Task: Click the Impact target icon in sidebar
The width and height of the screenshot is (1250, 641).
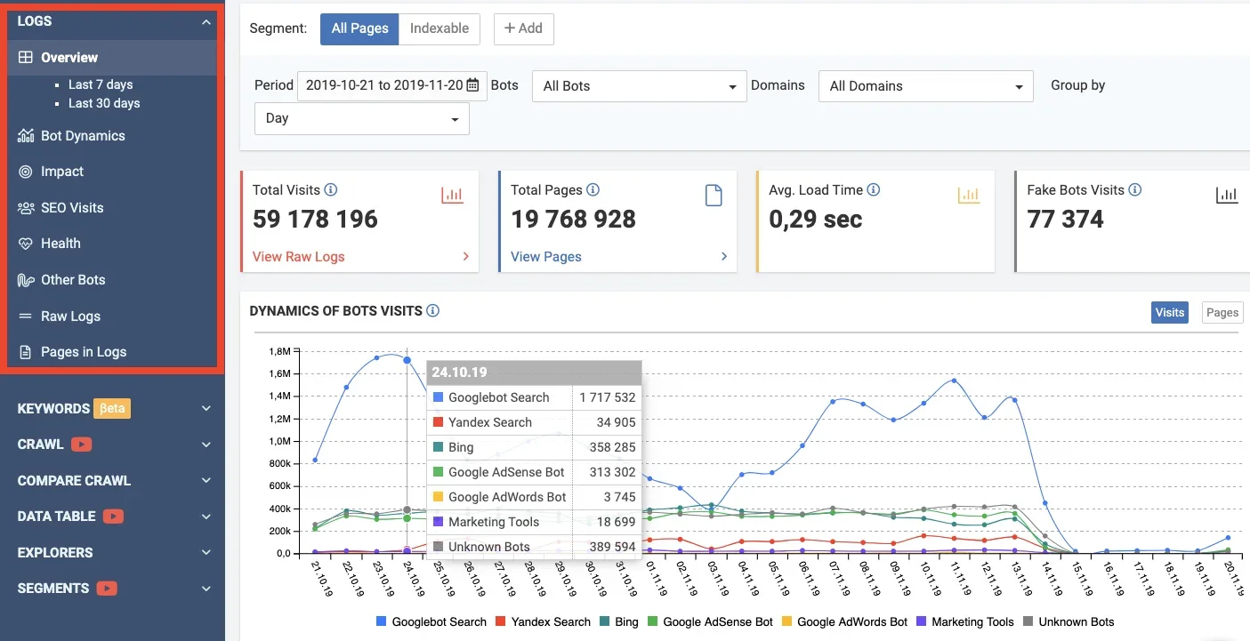Action: coord(26,172)
